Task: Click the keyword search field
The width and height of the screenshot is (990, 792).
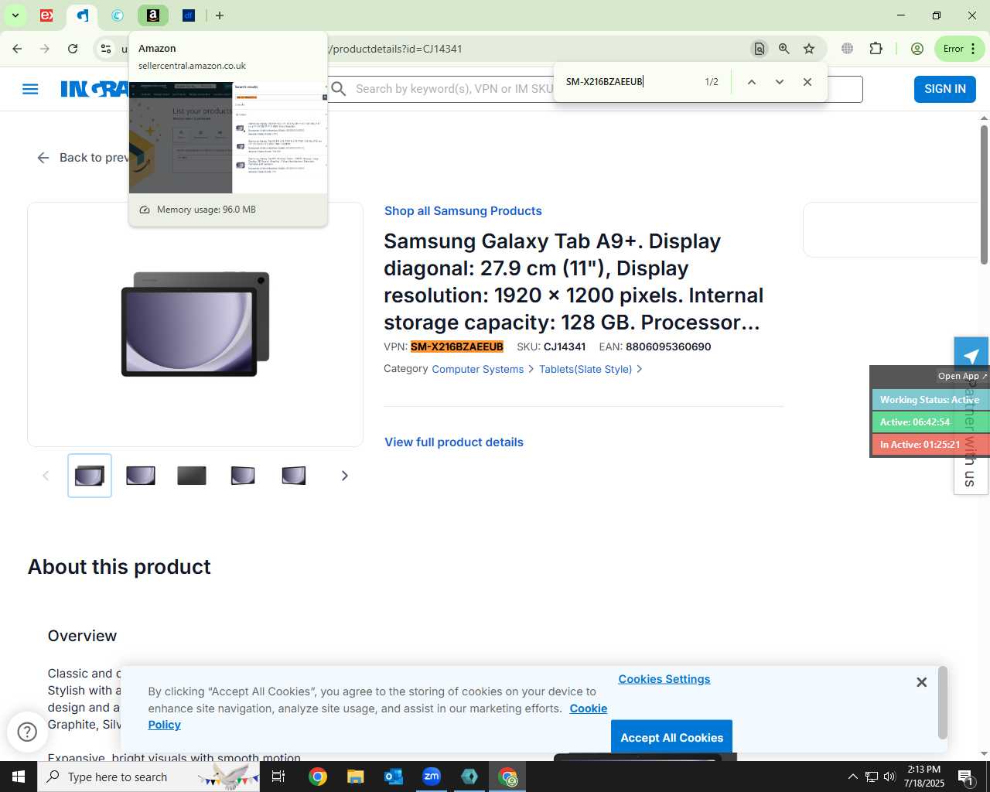Action: (x=453, y=89)
